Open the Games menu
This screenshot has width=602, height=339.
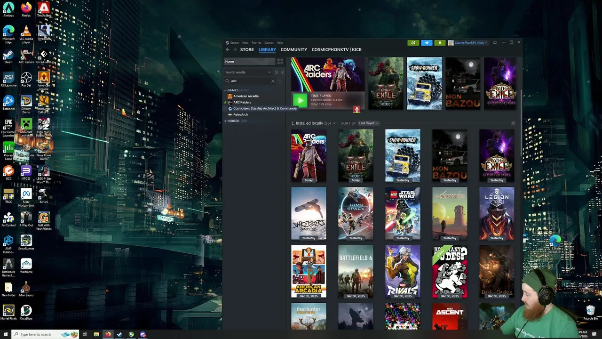click(269, 43)
